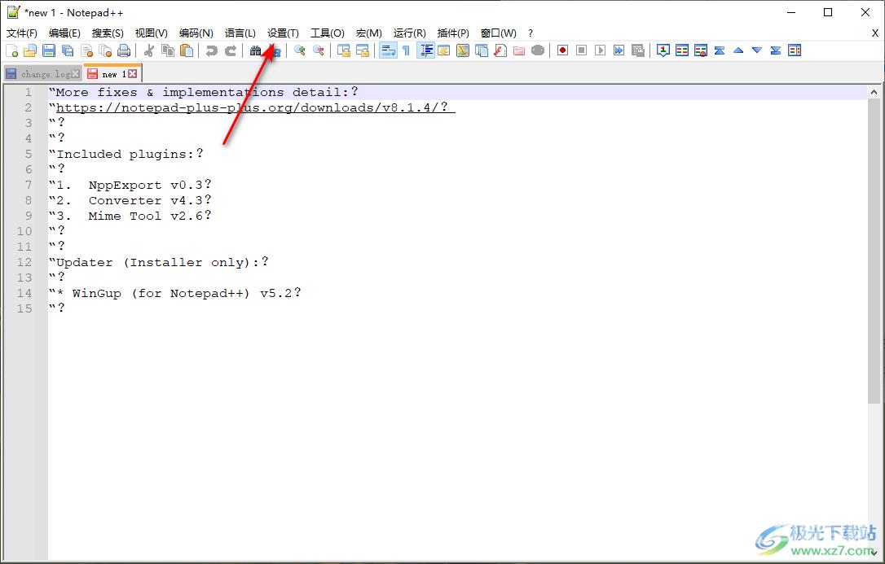Click the Compare files toolbar icon

(682, 50)
